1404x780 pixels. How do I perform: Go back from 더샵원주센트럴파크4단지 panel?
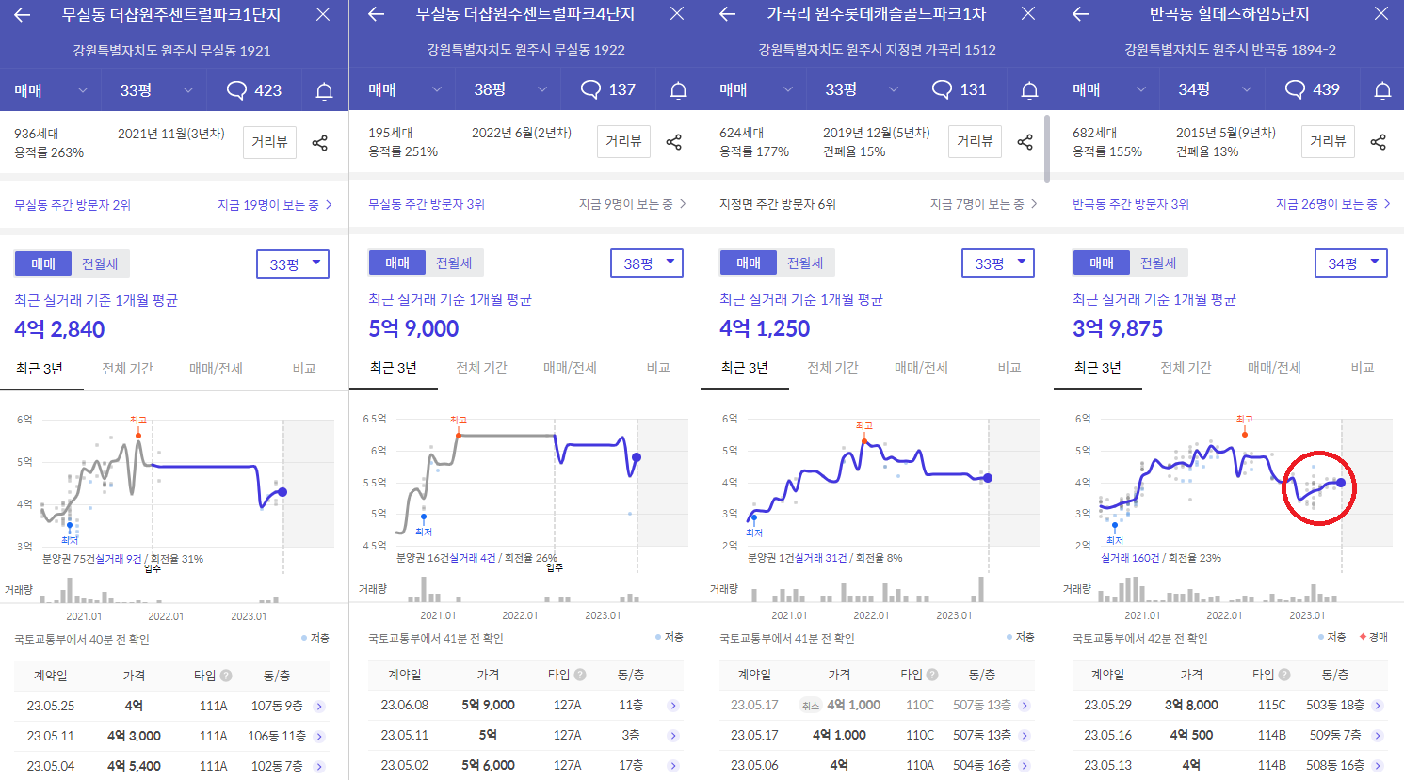(x=377, y=14)
